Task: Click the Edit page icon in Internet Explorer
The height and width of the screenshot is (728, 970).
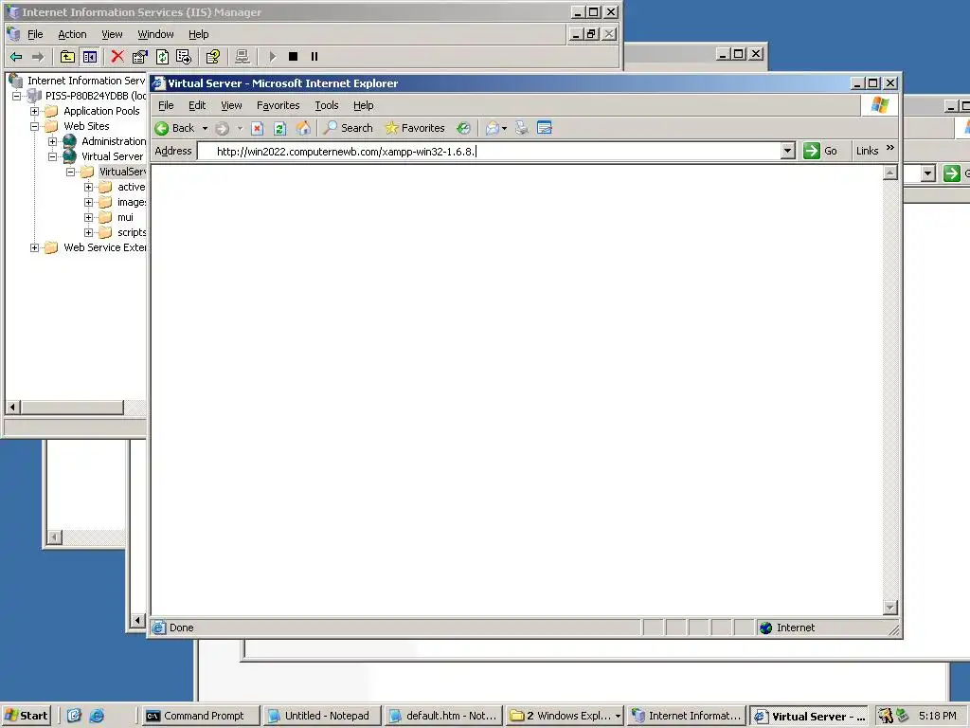Action: 545,128
